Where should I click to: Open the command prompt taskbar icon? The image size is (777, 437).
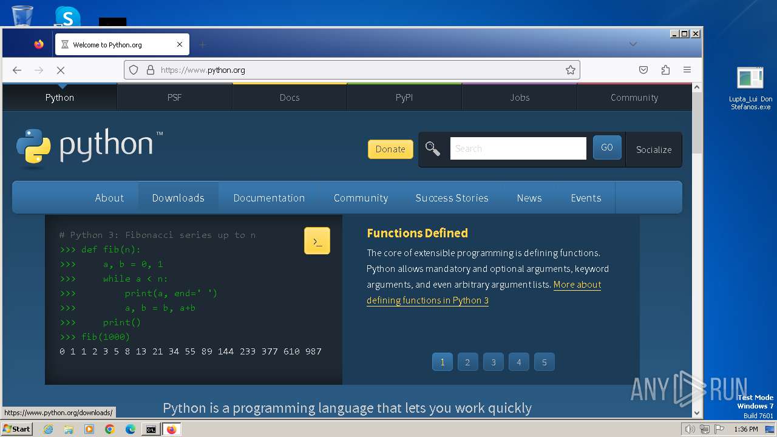click(151, 429)
